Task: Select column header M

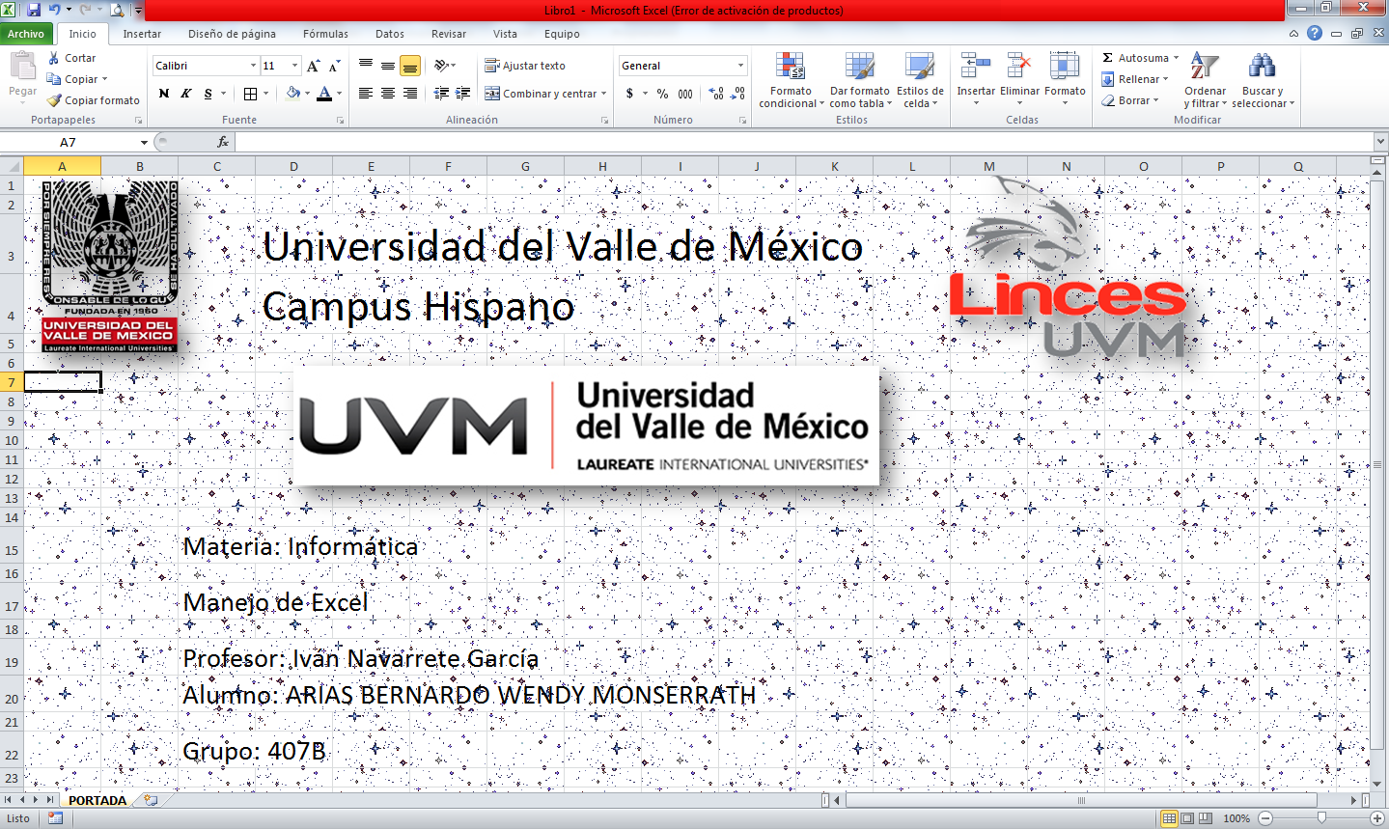Action: tap(989, 166)
